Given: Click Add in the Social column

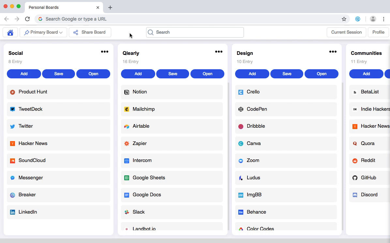Looking at the screenshot, I should (x=24, y=74).
